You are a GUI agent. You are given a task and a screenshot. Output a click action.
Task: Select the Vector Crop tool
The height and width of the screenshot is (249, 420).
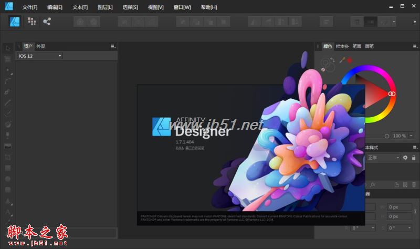8,157
